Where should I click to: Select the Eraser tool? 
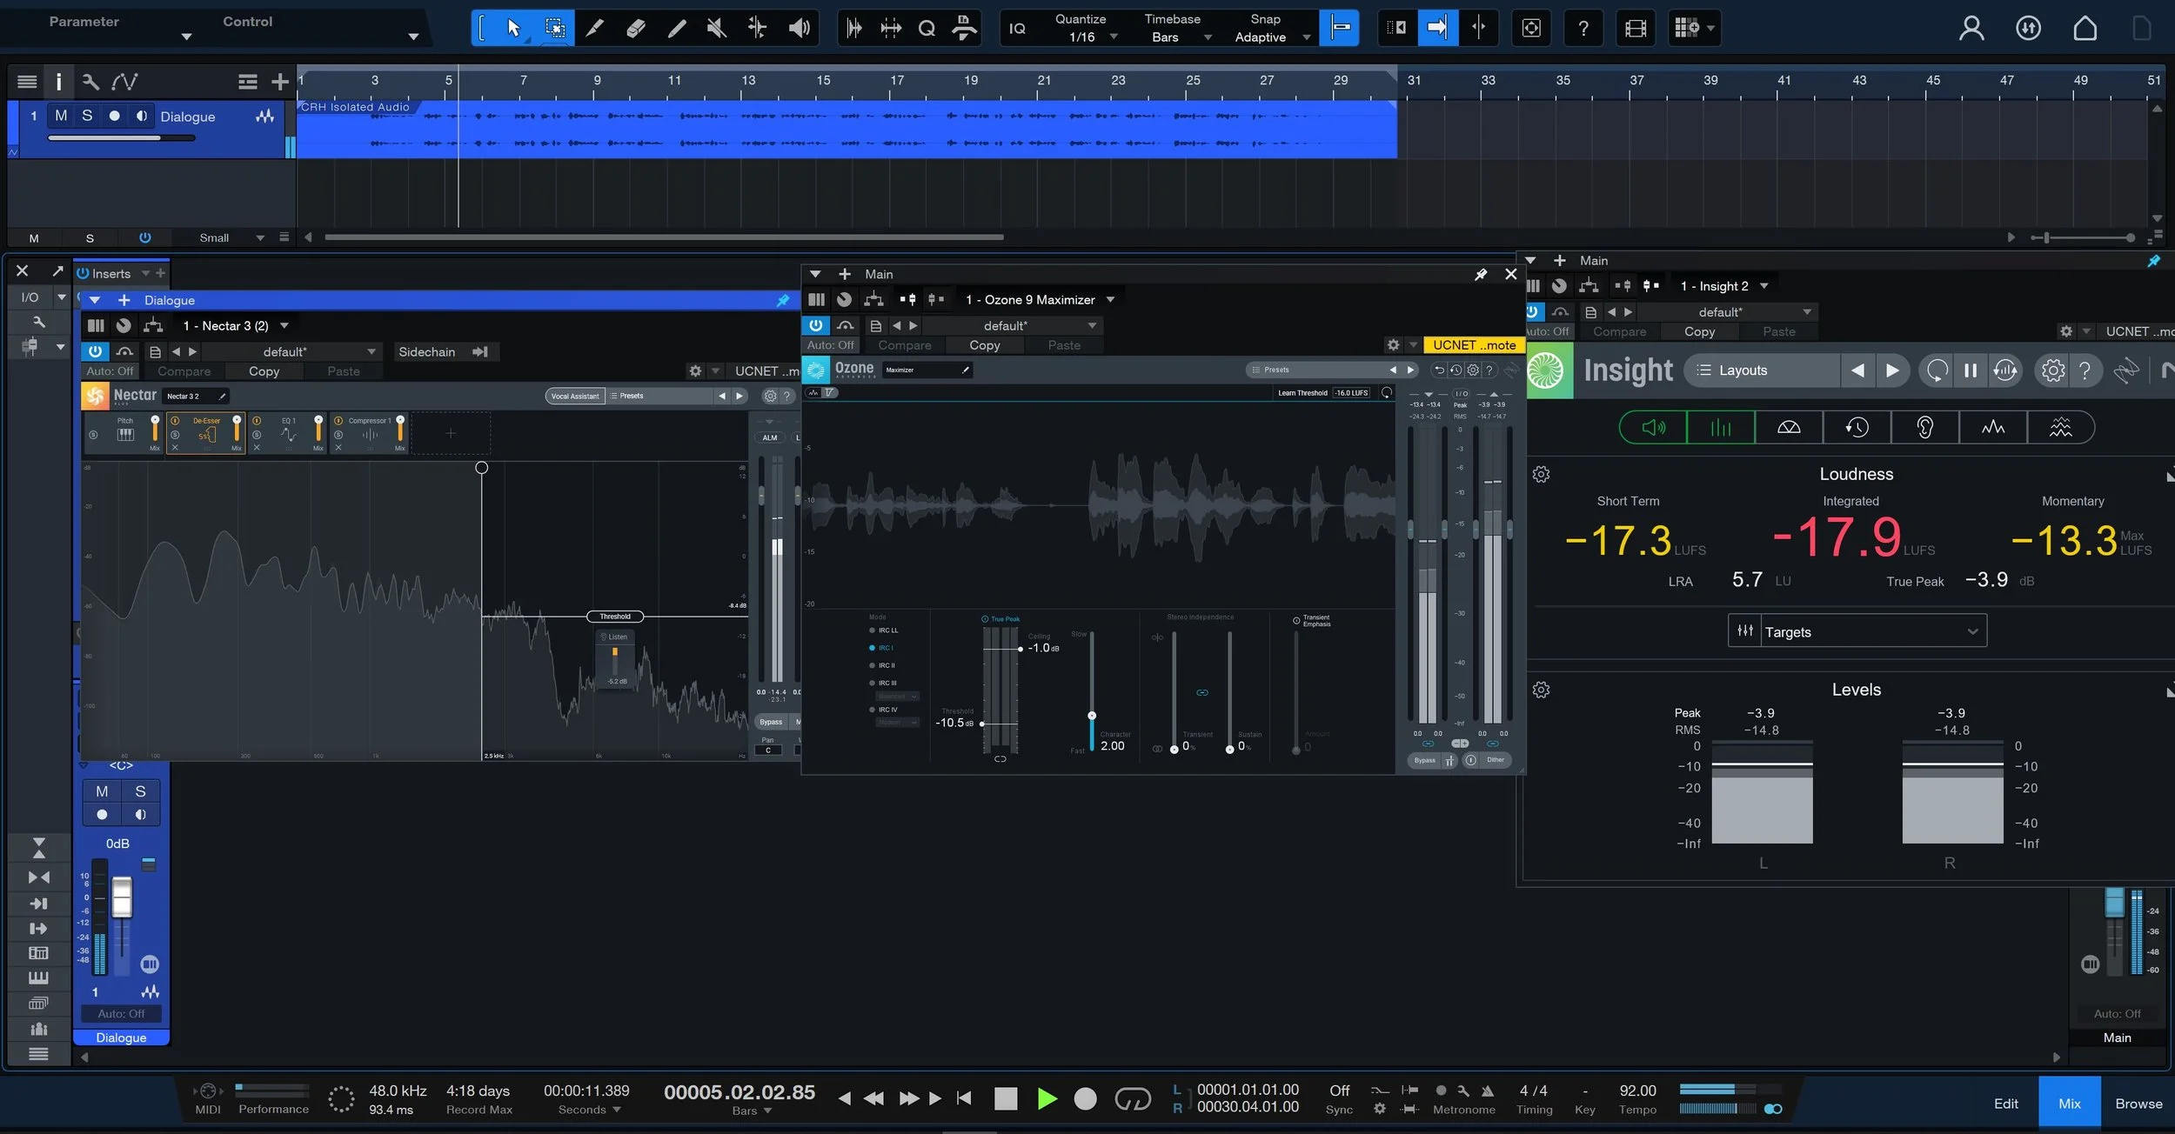(636, 28)
